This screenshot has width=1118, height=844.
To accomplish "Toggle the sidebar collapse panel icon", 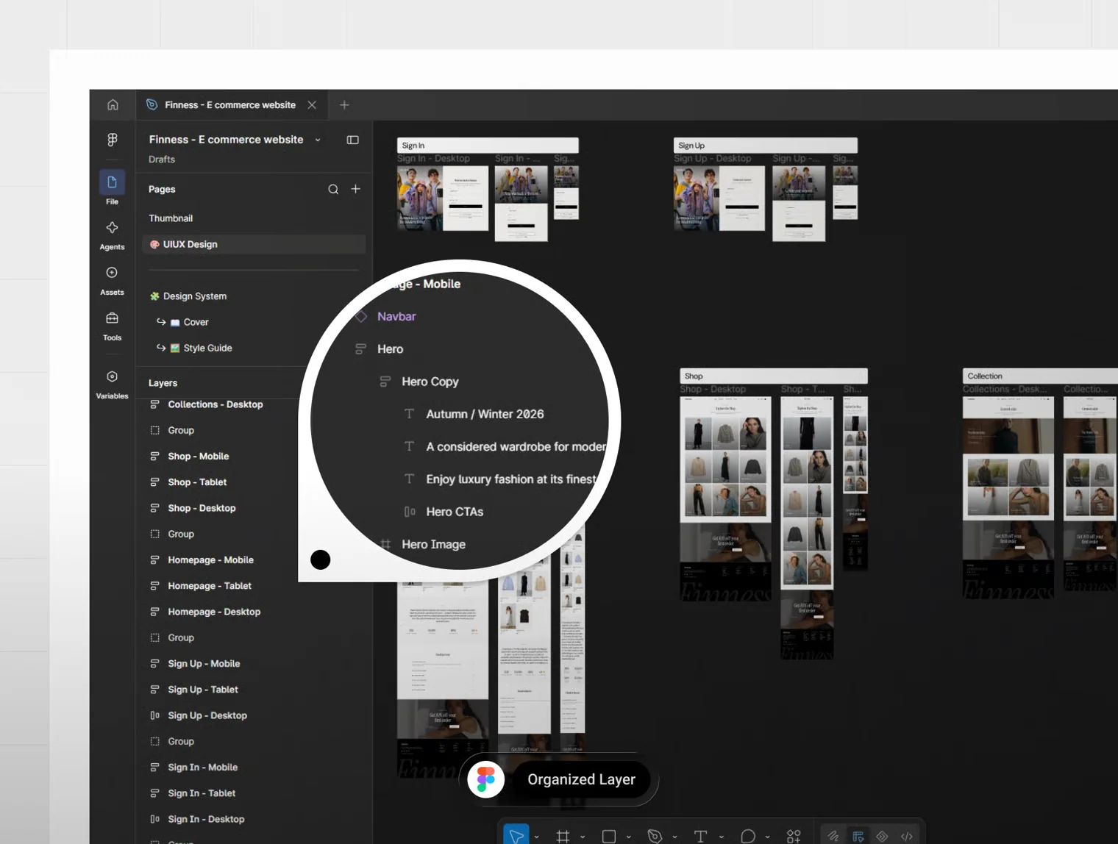I will [x=353, y=140].
